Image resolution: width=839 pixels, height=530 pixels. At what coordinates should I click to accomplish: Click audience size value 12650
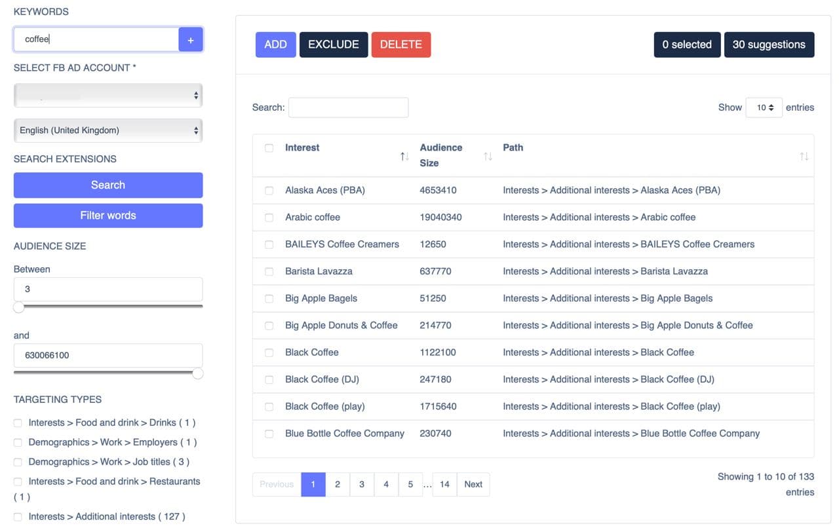point(433,244)
